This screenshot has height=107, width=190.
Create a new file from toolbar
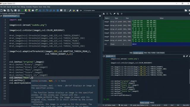point(1,11)
